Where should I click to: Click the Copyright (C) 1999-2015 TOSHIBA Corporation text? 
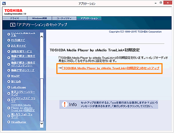(135, 32)
